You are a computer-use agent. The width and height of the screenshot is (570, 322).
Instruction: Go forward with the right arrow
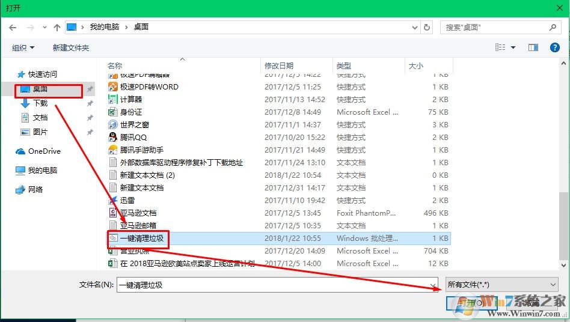tap(31, 27)
